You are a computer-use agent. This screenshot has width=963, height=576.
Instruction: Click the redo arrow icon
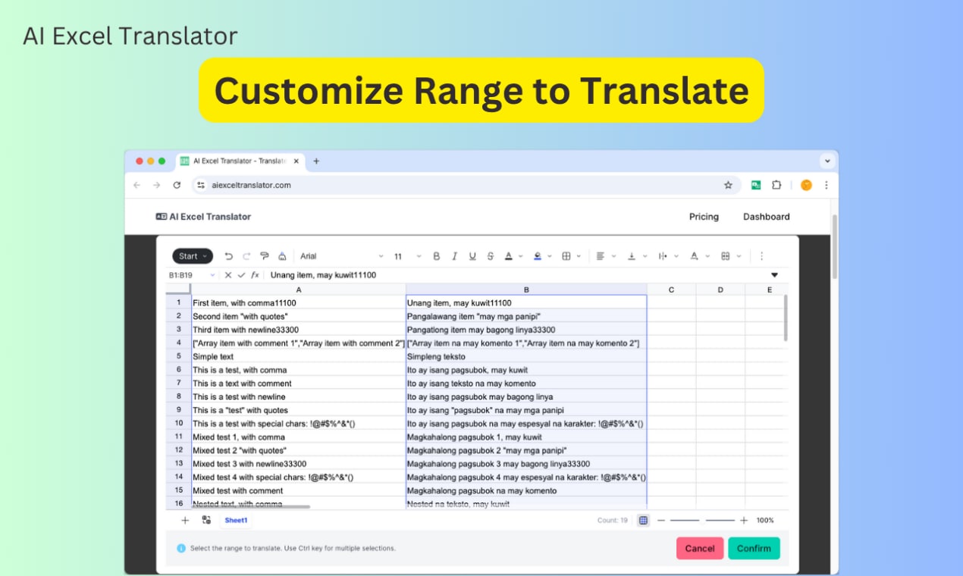(246, 256)
